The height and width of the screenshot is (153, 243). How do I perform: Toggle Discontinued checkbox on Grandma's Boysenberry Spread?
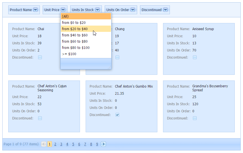tap(195, 118)
